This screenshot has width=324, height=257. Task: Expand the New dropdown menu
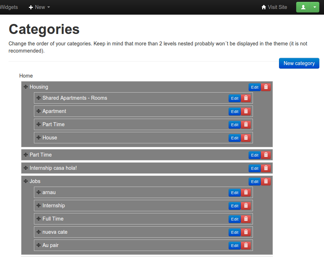pyautogui.click(x=39, y=7)
